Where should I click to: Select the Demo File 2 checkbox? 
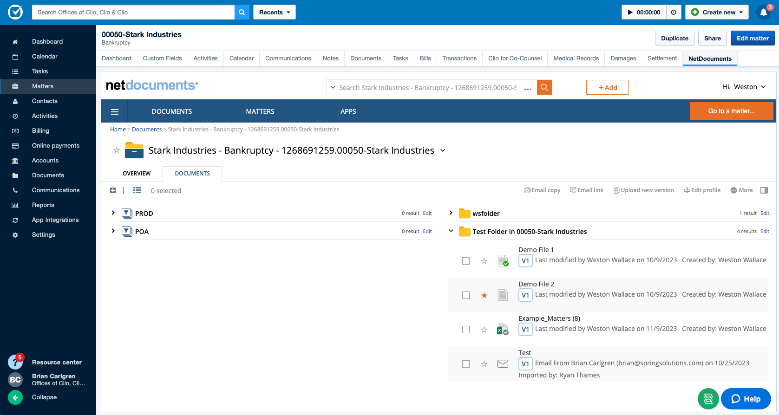click(x=466, y=295)
